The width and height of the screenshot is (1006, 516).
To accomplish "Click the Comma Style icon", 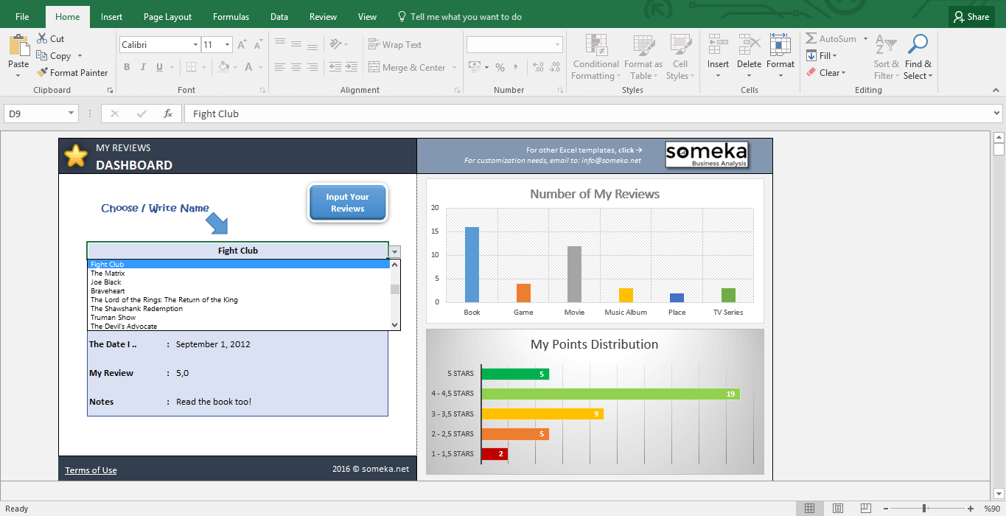I will coord(516,67).
